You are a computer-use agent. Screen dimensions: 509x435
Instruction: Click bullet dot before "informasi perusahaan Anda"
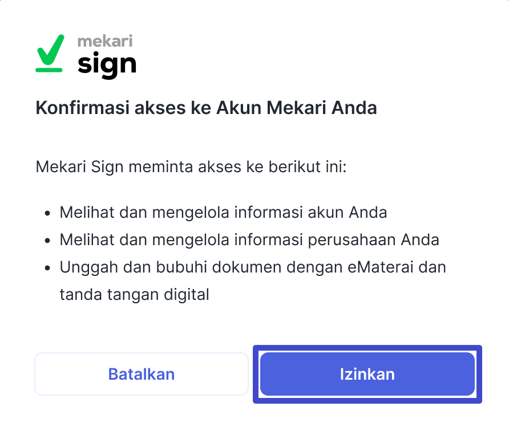[48, 241]
